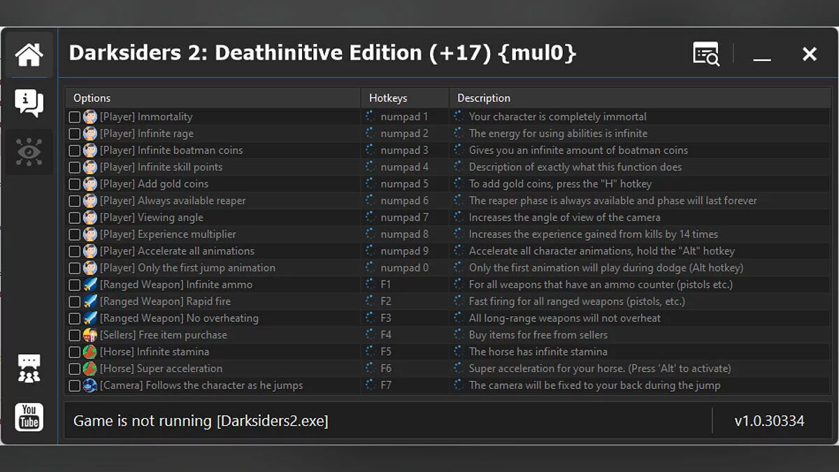The width and height of the screenshot is (839, 472).
Task: Click the sellers icon on Free item purchase row
Action: coord(89,334)
